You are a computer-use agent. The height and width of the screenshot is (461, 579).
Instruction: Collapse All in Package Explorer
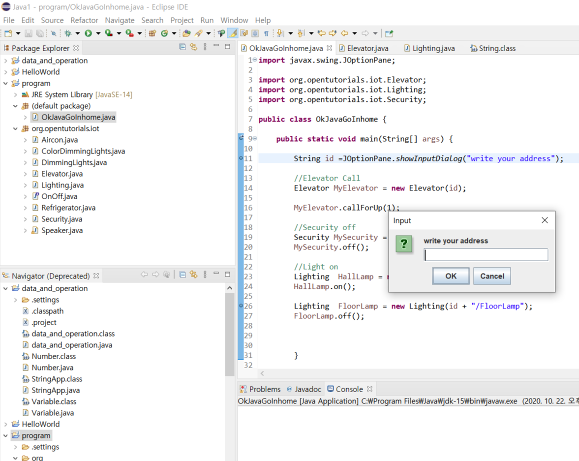(x=183, y=47)
